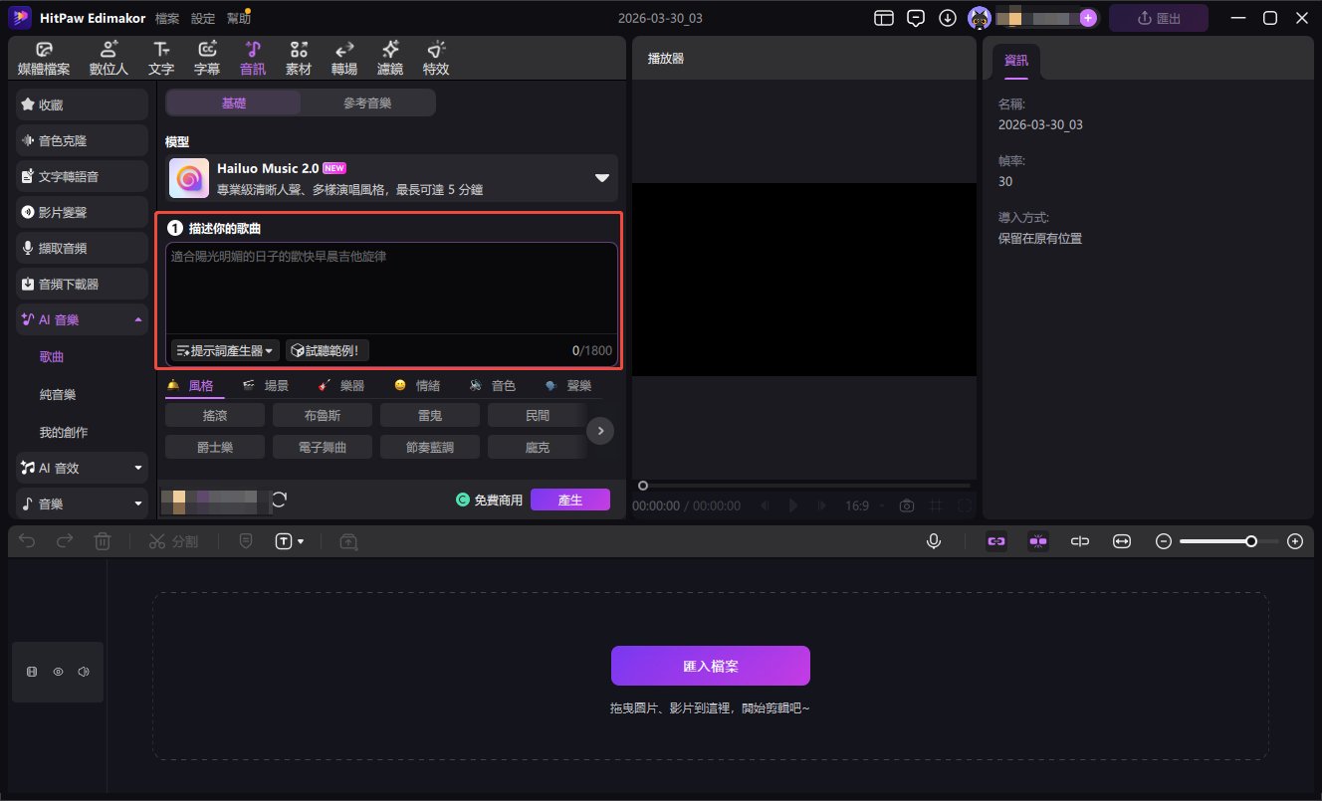This screenshot has width=1322, height=801.
Task: Open the 提示詞產生器 dropdown
Action: tap(221, 349)
